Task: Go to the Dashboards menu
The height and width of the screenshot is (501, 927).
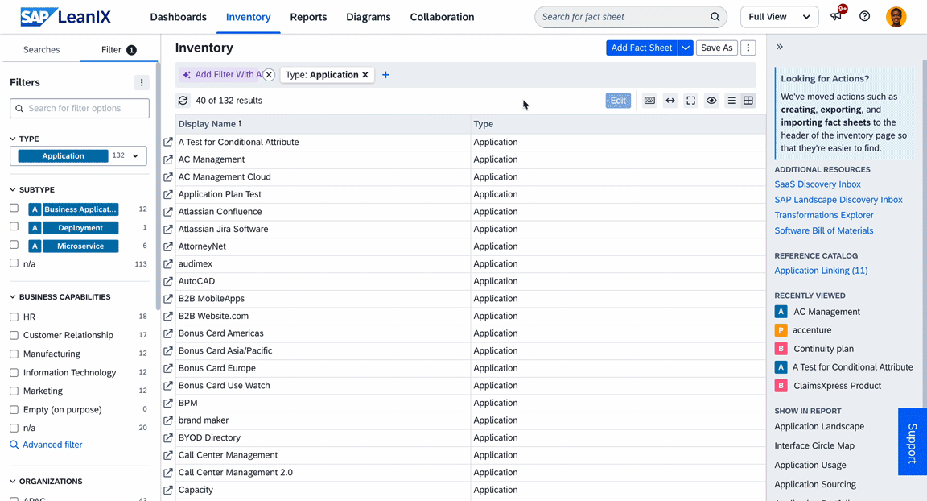Action: [x=178, y=17]
